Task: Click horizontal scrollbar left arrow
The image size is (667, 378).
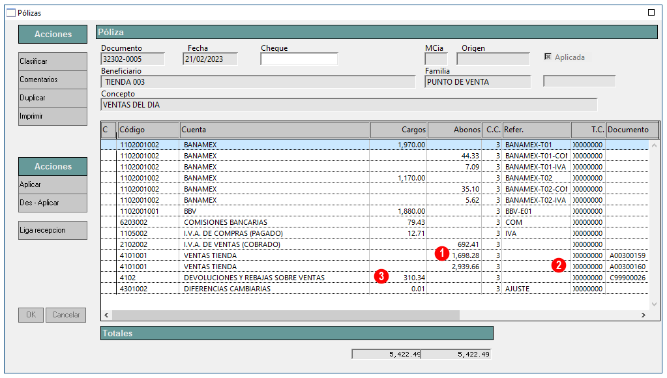Action: 106,315
